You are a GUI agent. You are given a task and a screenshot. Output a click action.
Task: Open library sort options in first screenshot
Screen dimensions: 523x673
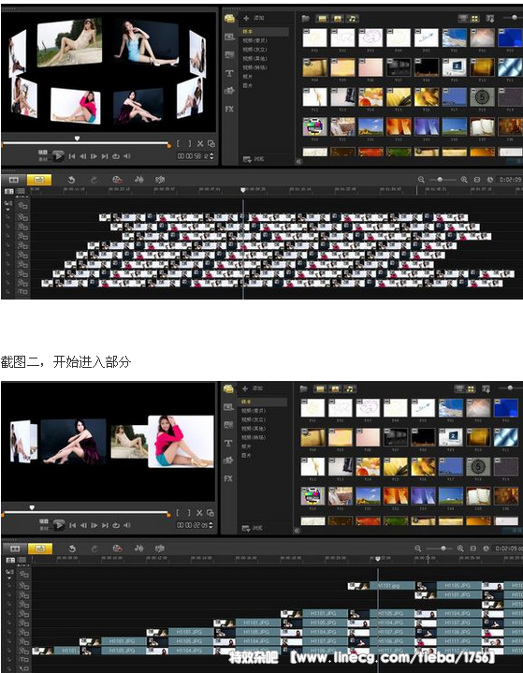(x=490, y=18)
